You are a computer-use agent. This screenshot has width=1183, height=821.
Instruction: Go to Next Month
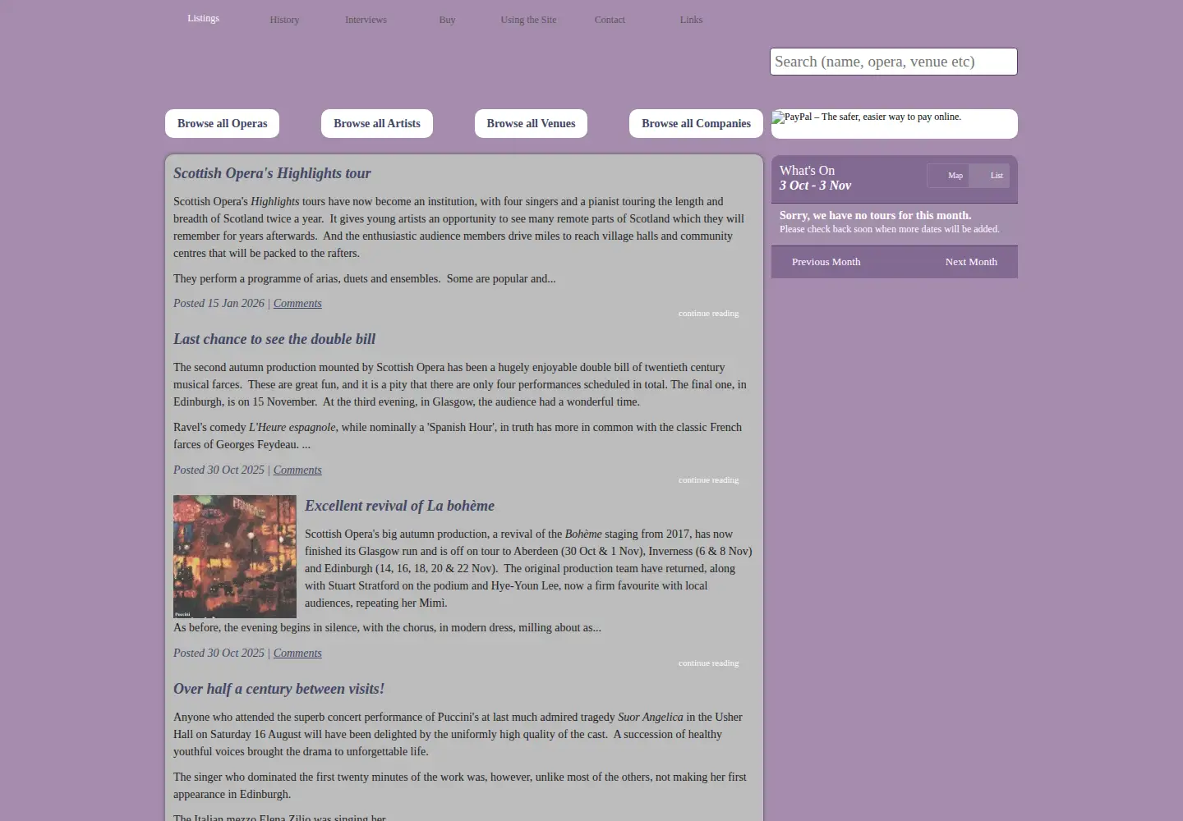click(x=971, y=262)
